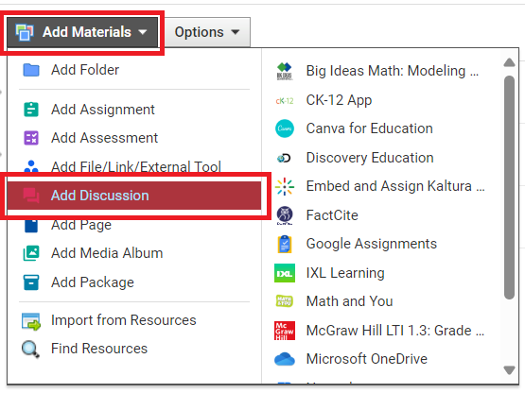
Task: Click the Add Package box icon
Action: click(31, 282)
